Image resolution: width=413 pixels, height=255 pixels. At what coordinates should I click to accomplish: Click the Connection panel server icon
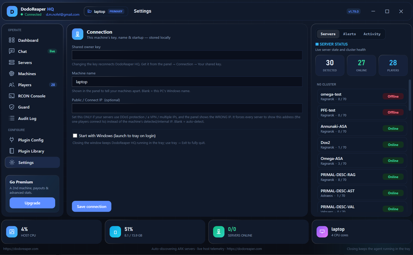click(x=77, y=34)
